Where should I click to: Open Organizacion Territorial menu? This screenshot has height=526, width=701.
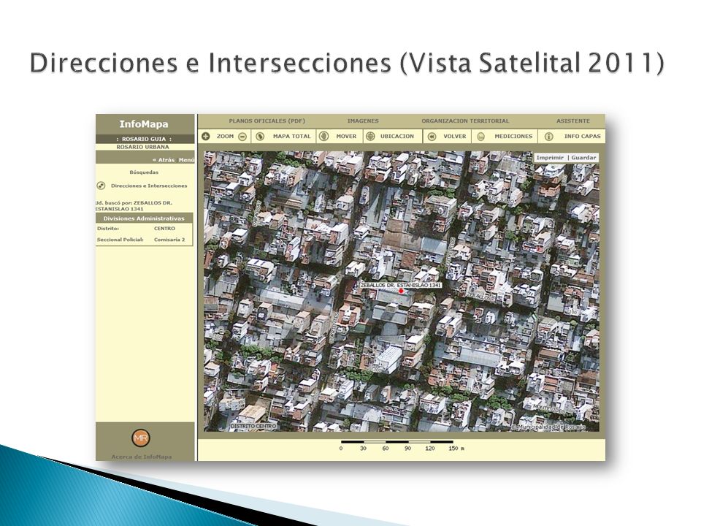[x=465, y=121]
